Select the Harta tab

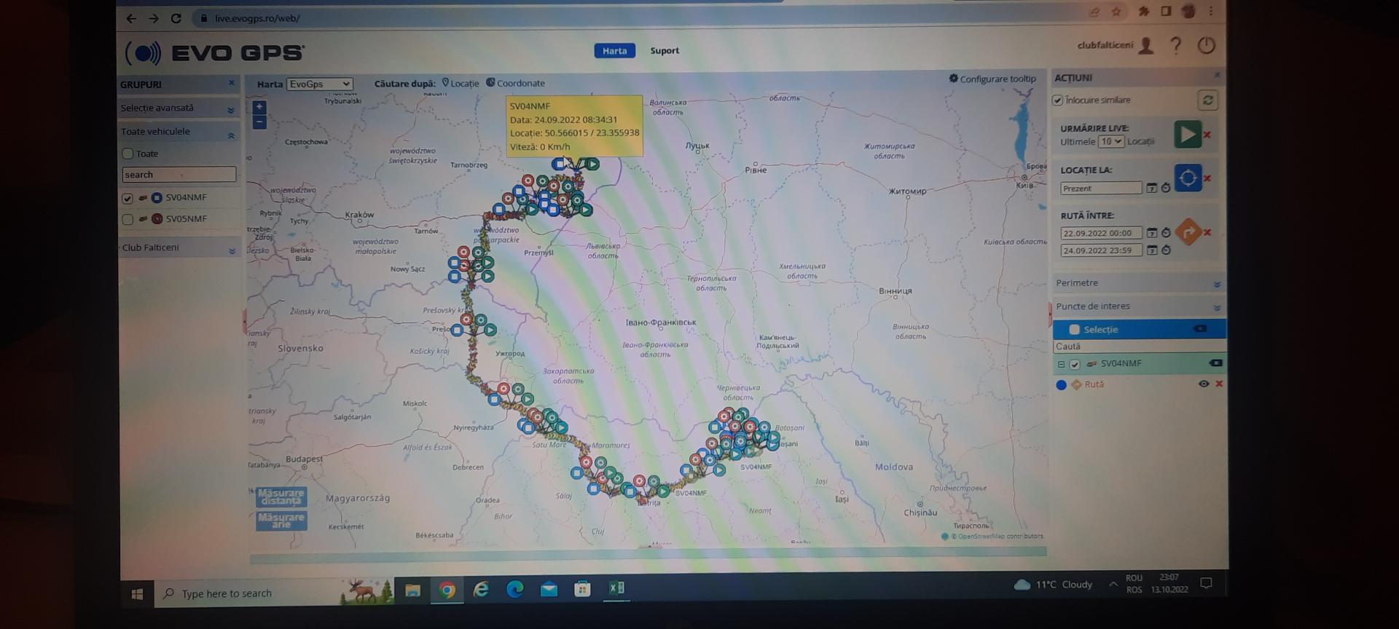(614, 51)
